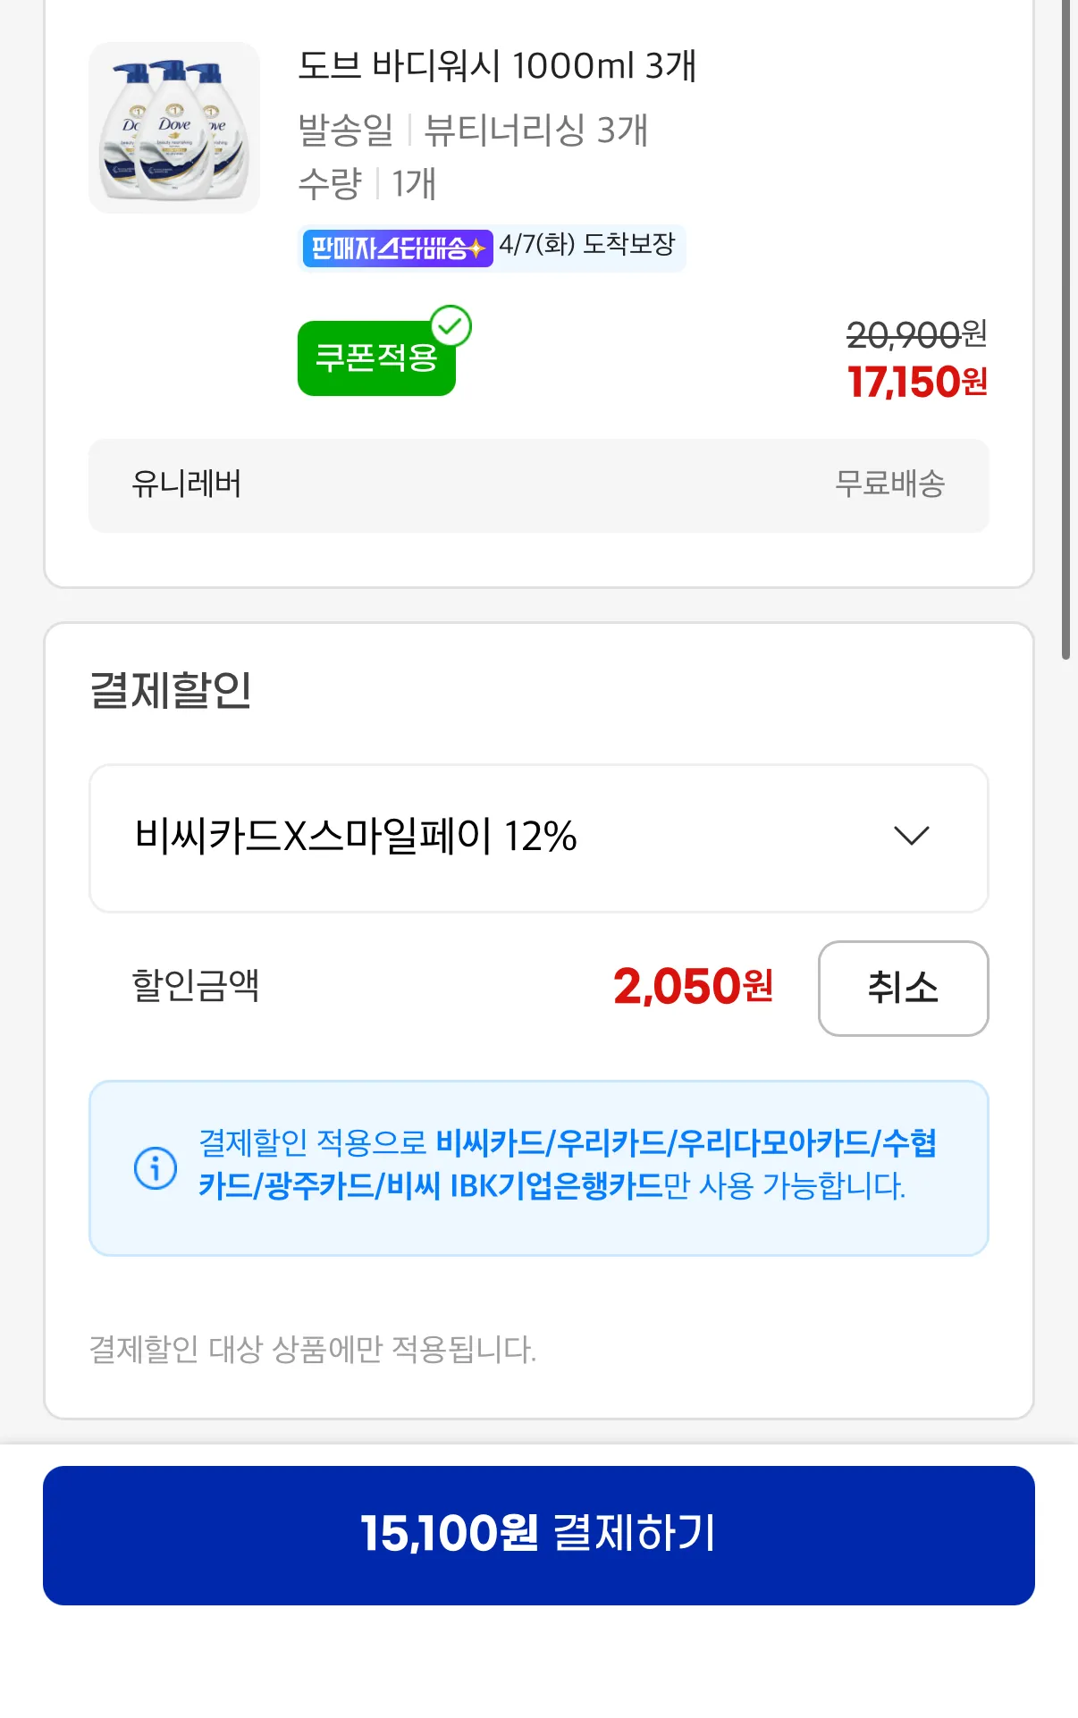Click the vertical scrollbar on the right edge
This screenshot has width=1078, height=1718.
1065,331
